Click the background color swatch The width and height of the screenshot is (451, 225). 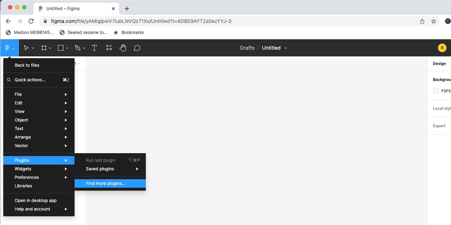[436, 91]
